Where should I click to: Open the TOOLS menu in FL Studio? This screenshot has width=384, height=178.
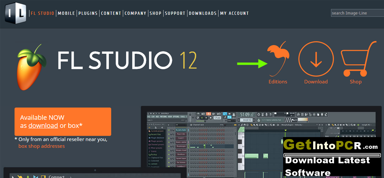(x=183, y=116)
